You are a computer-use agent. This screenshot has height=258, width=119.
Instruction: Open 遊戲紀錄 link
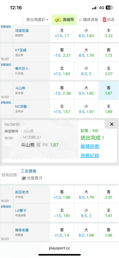(90, 155)
